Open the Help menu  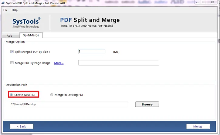15,10
